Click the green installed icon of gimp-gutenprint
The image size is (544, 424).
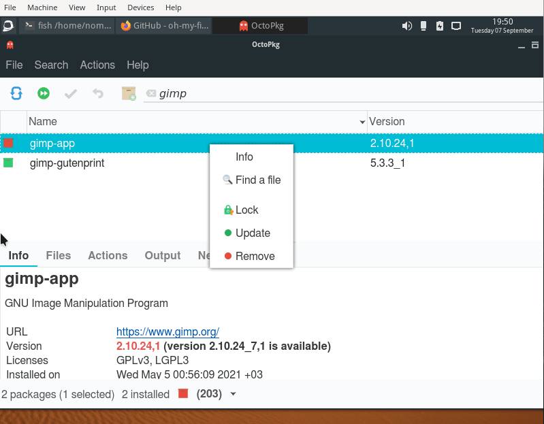point(8,163)
